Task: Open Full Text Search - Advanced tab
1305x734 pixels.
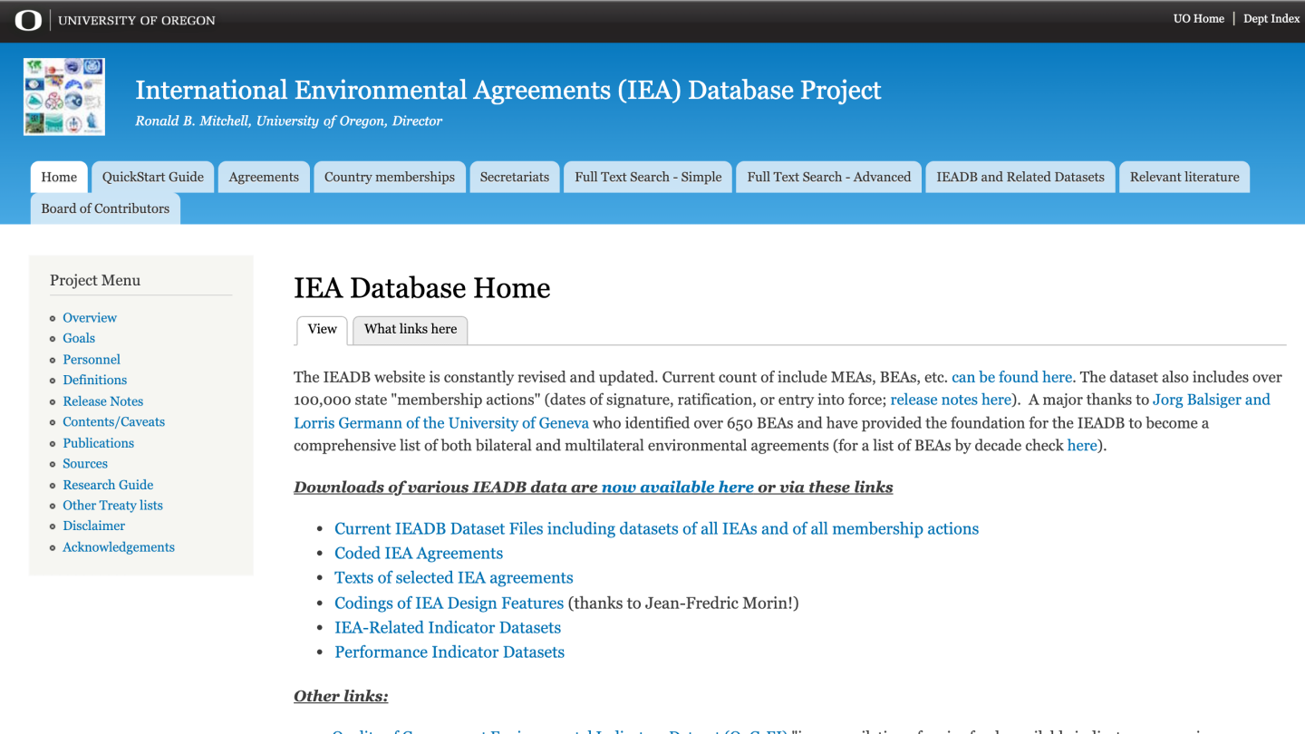Action: pyautogui.click(x=829, y=177)
